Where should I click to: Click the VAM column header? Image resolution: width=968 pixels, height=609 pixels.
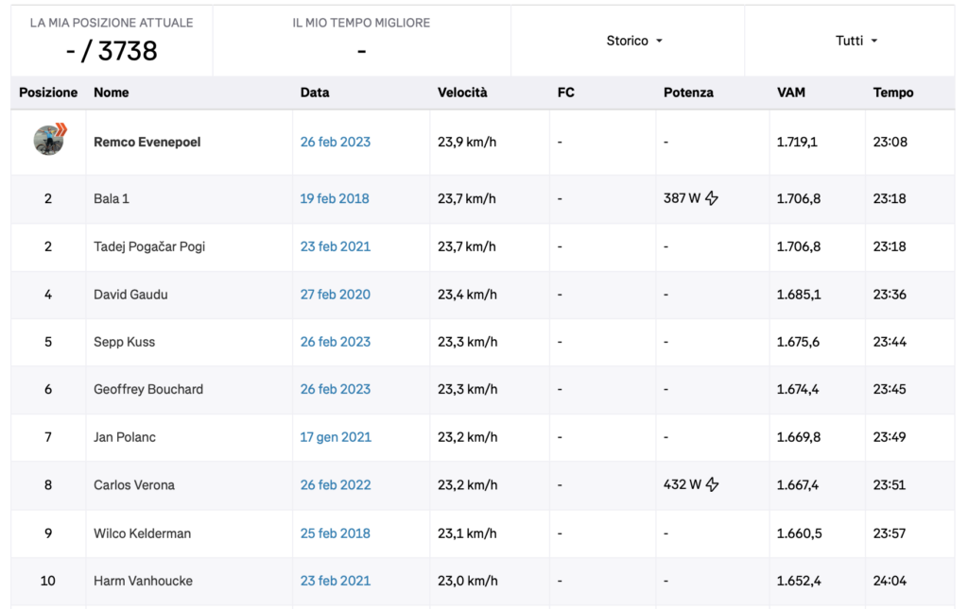pyautogui.click(x=791, y=93)
